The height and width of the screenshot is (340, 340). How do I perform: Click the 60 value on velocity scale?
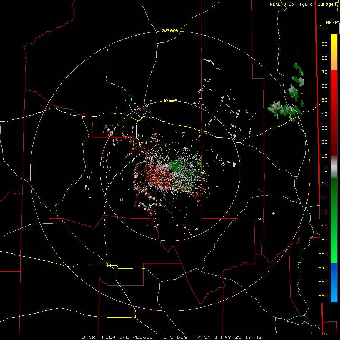pyautogui.click(x=325, y=86)
